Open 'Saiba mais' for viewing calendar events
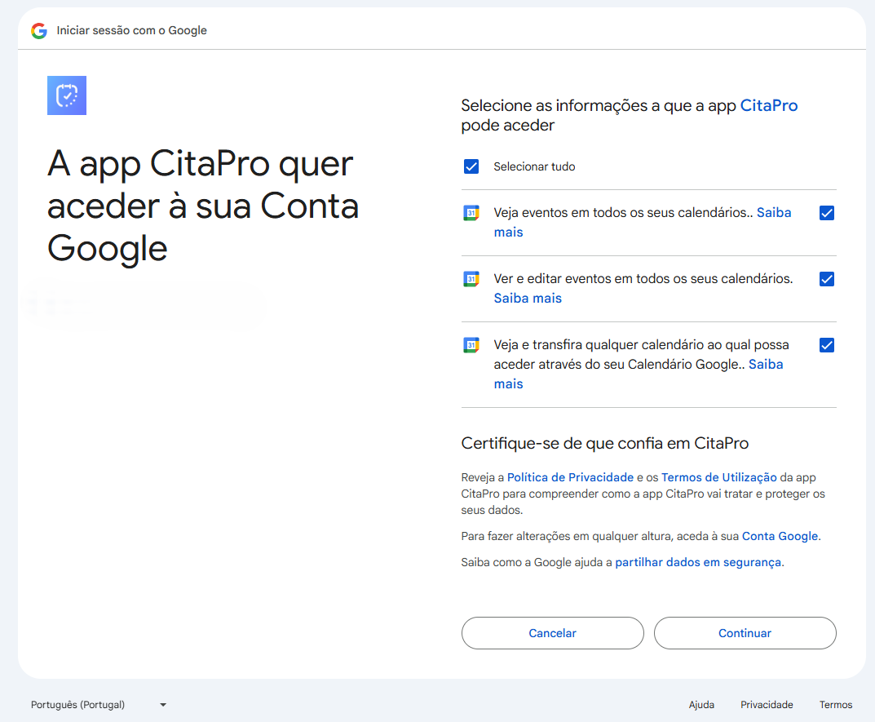The height and width of the screenshot is (722, 875). click(774, 213)
